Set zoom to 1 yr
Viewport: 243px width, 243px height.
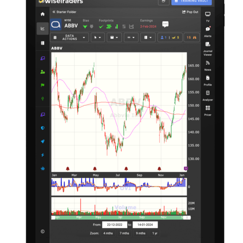pyautogui.click(x=155, y=233)
